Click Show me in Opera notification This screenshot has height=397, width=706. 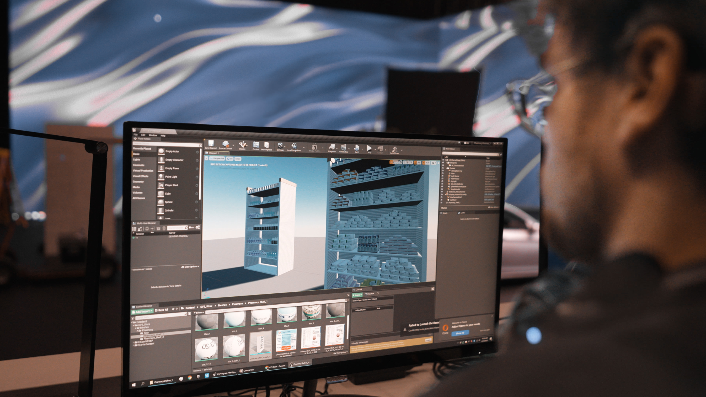460,333
